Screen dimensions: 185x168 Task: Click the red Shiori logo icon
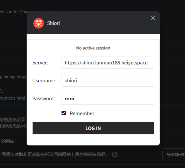39,23
